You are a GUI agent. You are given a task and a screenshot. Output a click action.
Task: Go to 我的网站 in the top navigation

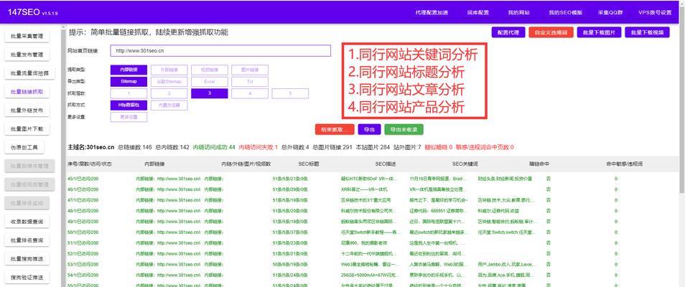coord(518,12)
